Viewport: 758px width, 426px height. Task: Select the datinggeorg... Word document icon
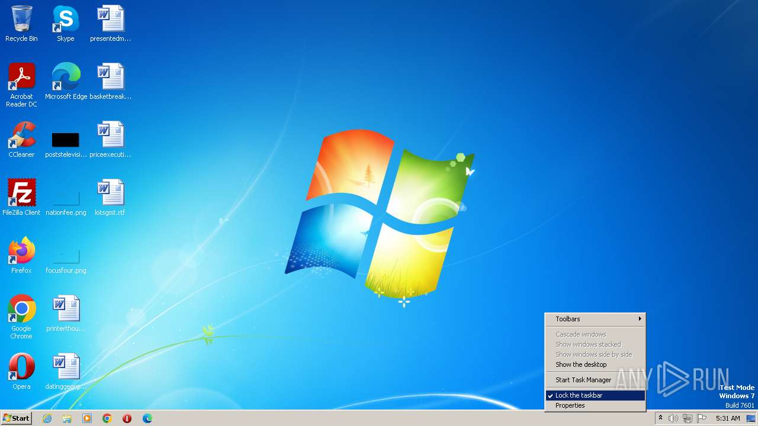coord(66,372)
